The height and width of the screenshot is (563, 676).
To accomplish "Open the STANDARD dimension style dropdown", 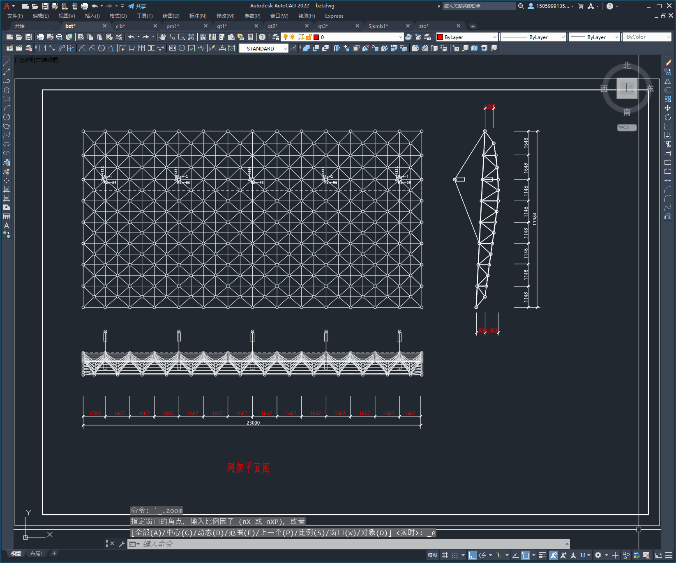I will click(264, 48).
